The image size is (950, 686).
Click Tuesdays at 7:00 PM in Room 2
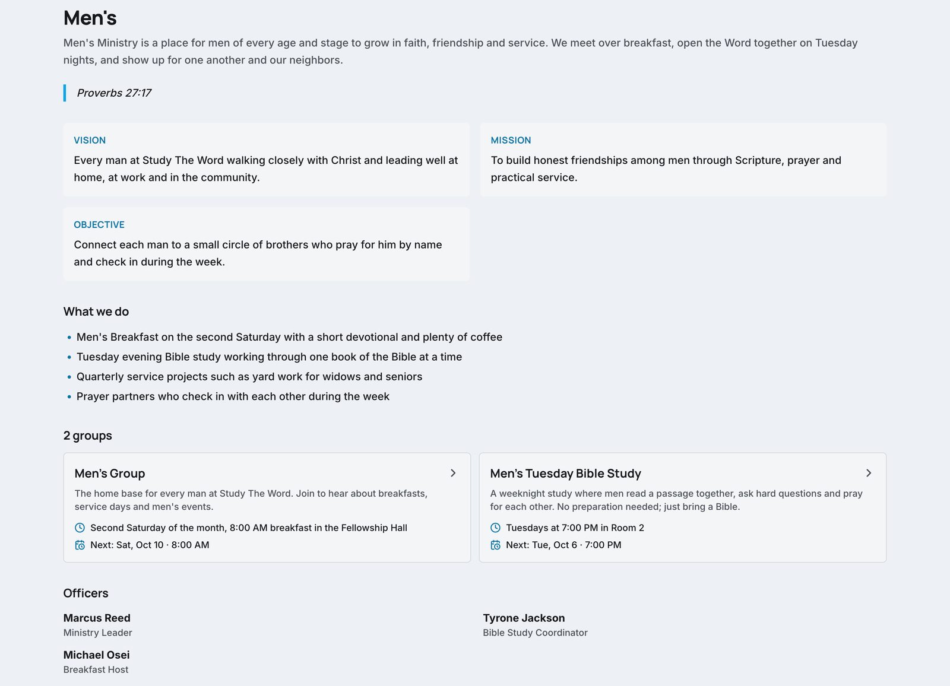point(575,528)
